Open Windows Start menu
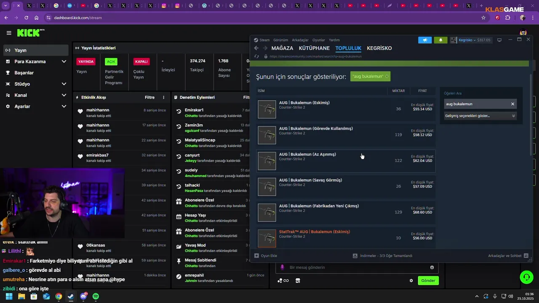Screen dimensions: 539x303 [x=9, y=296]
